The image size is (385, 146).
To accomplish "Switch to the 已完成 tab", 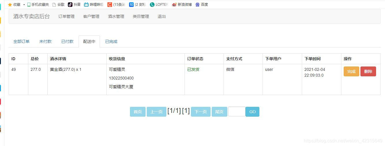I will point(111,41).
